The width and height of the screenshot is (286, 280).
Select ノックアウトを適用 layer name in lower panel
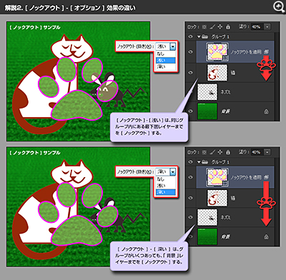click(x=246, y=177)
